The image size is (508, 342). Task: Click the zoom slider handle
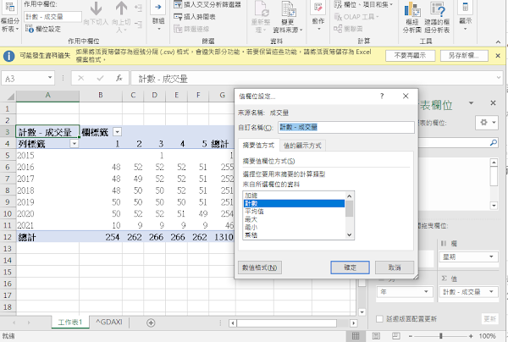click(x=441, y=336)
